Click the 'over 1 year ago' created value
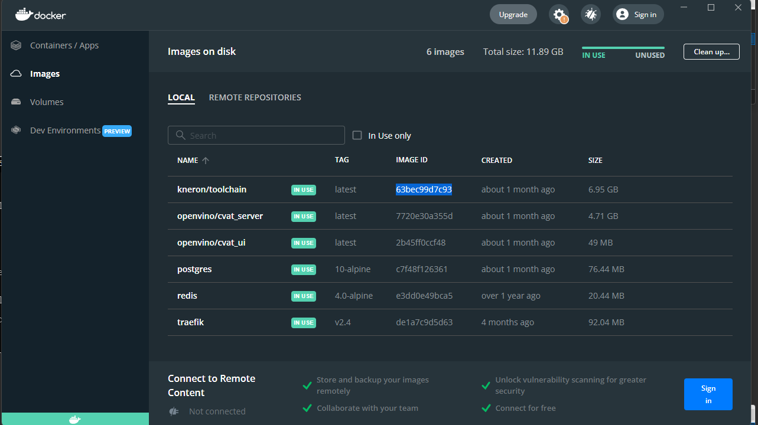 pos(511,296)
